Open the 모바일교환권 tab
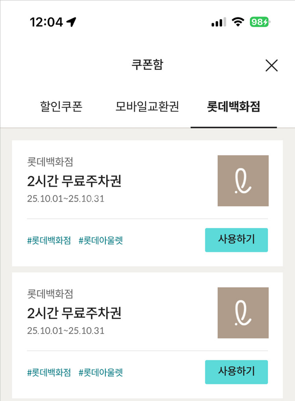295x401 pixels. [147, 107]
